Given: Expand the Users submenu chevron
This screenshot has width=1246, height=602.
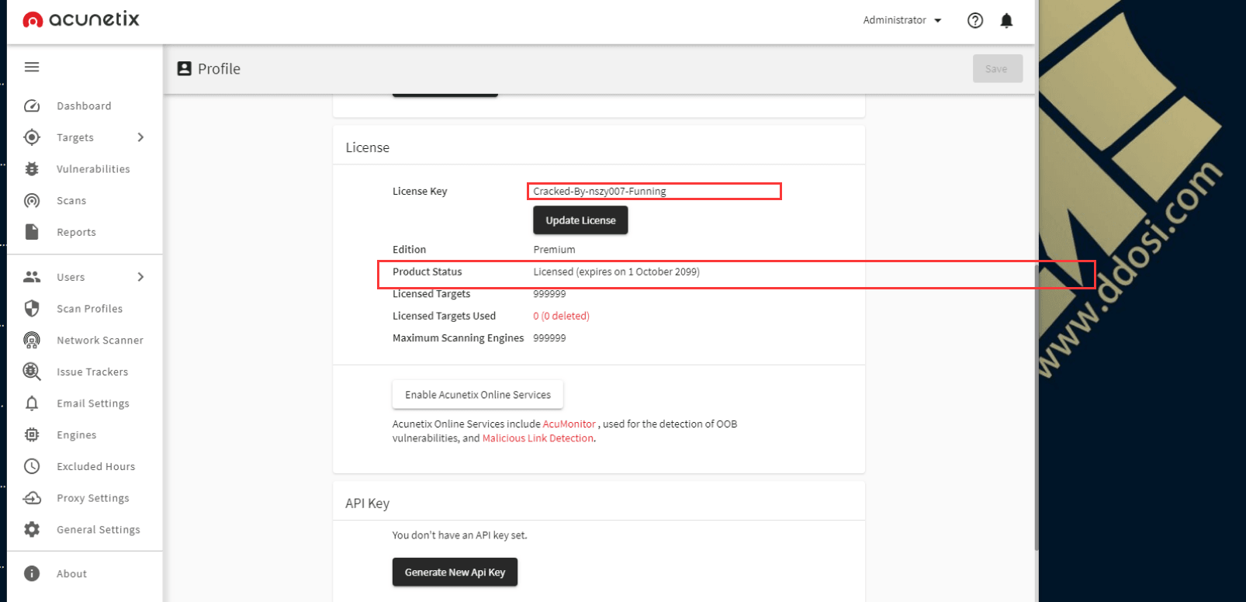Looking at the screenshot, I should click(140, 277).
